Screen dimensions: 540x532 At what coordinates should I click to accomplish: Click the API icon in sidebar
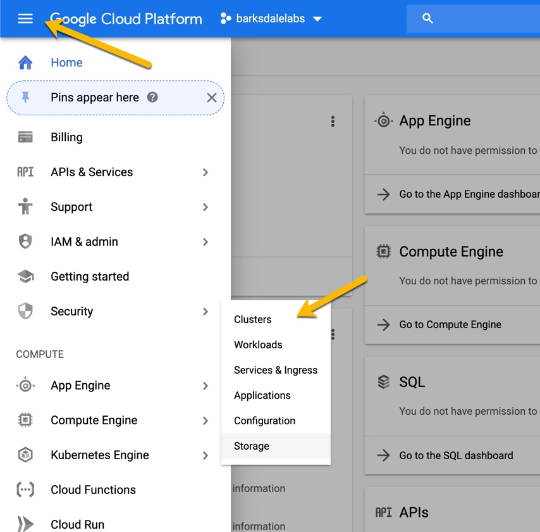tap(25, 172)
